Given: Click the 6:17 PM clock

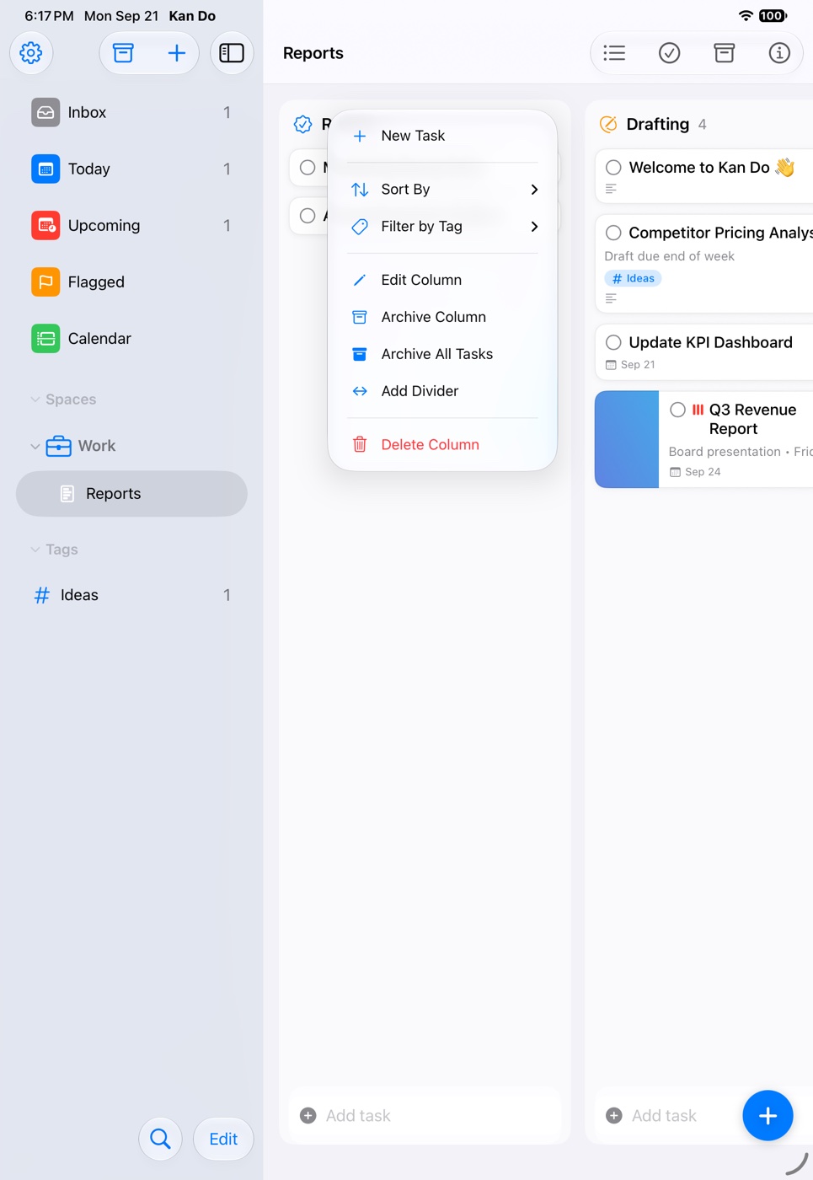Looking at the screenshot, I should (x=49, y=16).
